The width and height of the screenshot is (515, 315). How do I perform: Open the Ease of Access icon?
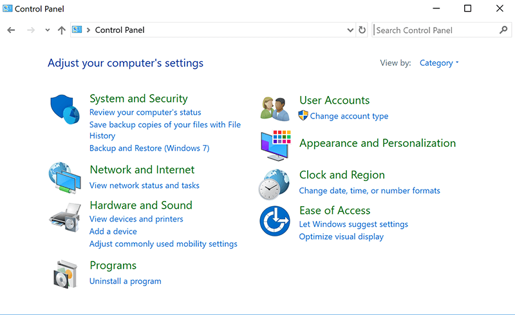tap(276, 220)
